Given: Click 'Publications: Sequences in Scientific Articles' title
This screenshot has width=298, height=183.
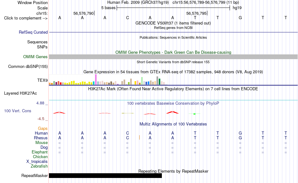Looking at the screenshot, I should [173, 37].
